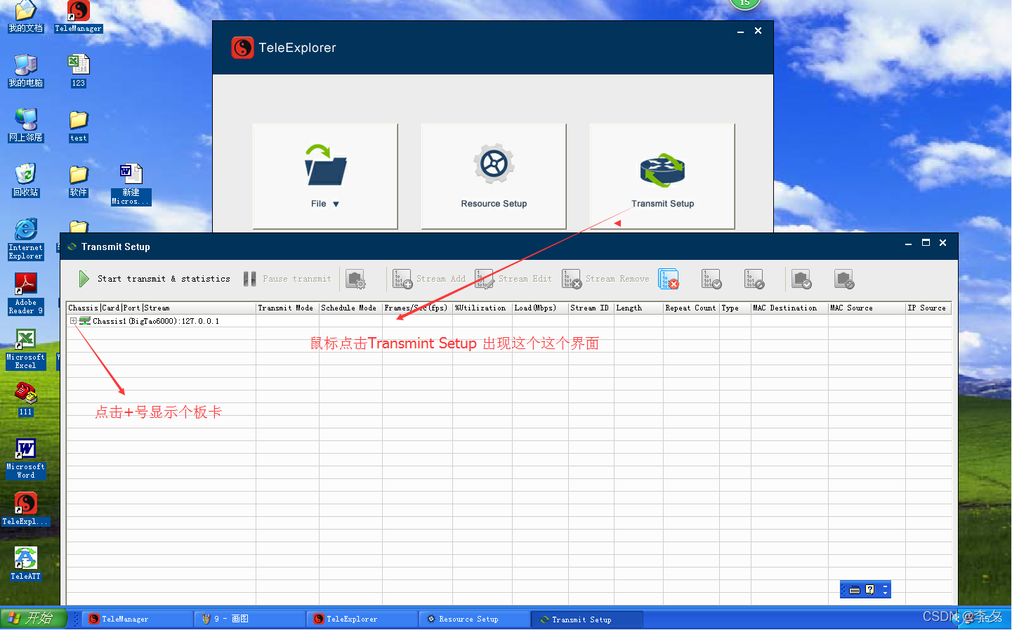The image size is (1012, 630).
Task: Expand Chassis1 tree node plus sign
Action: (x=73, y=321)
